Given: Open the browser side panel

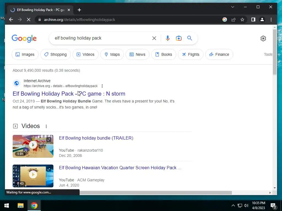Looking at the screenshot, I should coord(253,20).
